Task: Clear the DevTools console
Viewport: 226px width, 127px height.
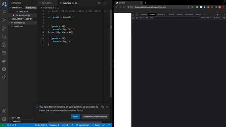Action: (137, 18)
